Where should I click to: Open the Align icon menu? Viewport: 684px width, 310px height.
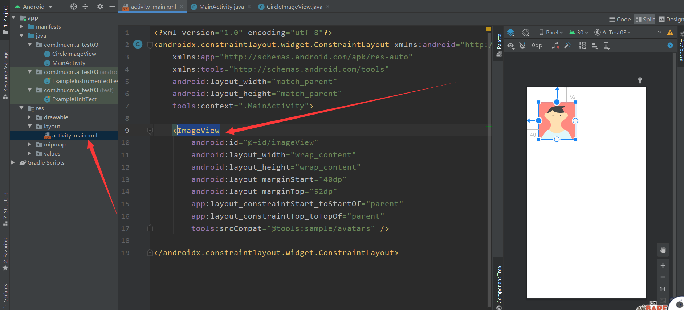click(594, 46)
